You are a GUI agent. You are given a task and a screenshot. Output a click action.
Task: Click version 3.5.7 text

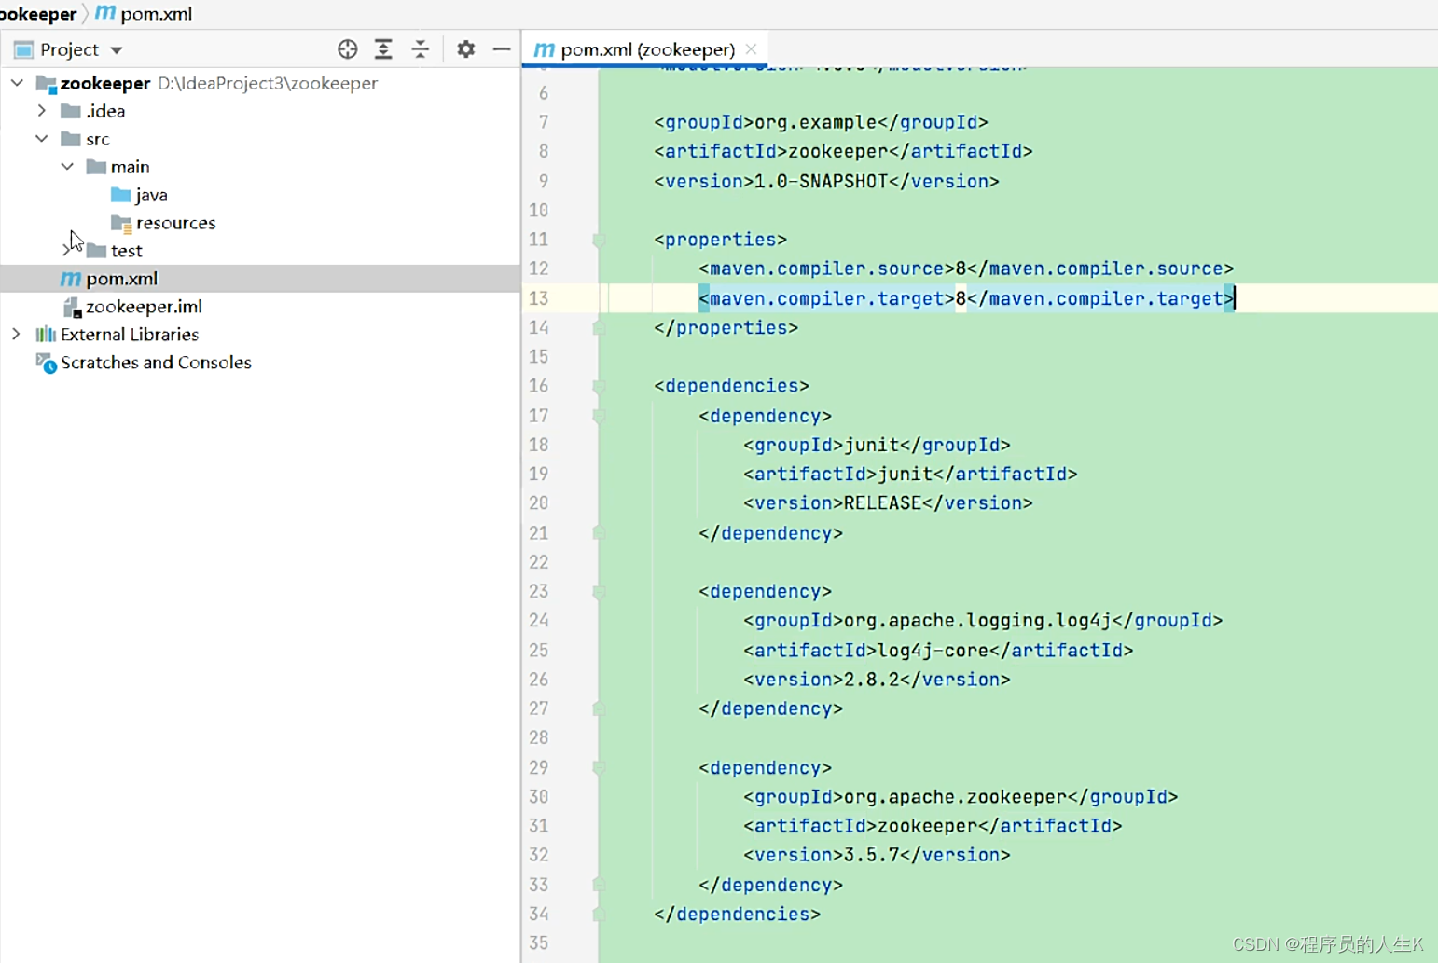[x=871, y=855]
